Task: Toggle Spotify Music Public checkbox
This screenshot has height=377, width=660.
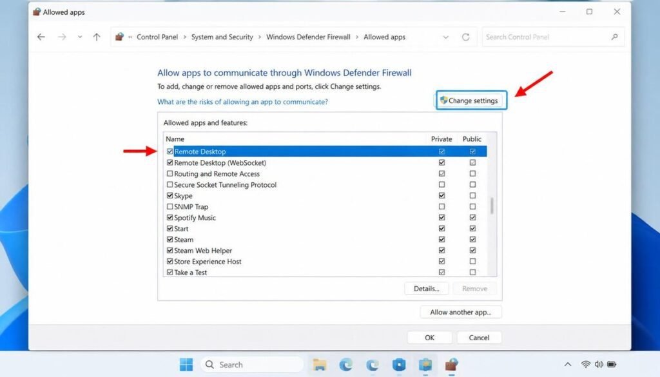Action: pos(472,218)
